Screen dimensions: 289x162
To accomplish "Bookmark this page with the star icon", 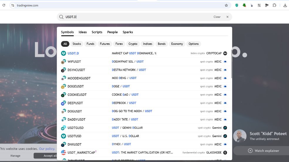I will 226,5.
